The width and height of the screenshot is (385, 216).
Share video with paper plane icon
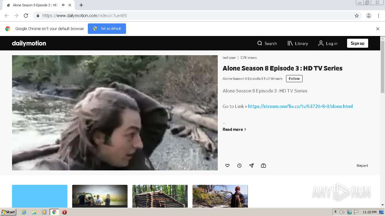[x=251, y=166]
